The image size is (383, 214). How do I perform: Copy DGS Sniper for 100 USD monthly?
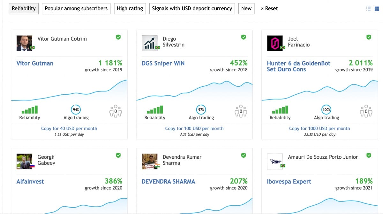click(194, 129)
